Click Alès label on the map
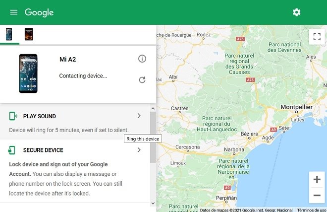 311,57
